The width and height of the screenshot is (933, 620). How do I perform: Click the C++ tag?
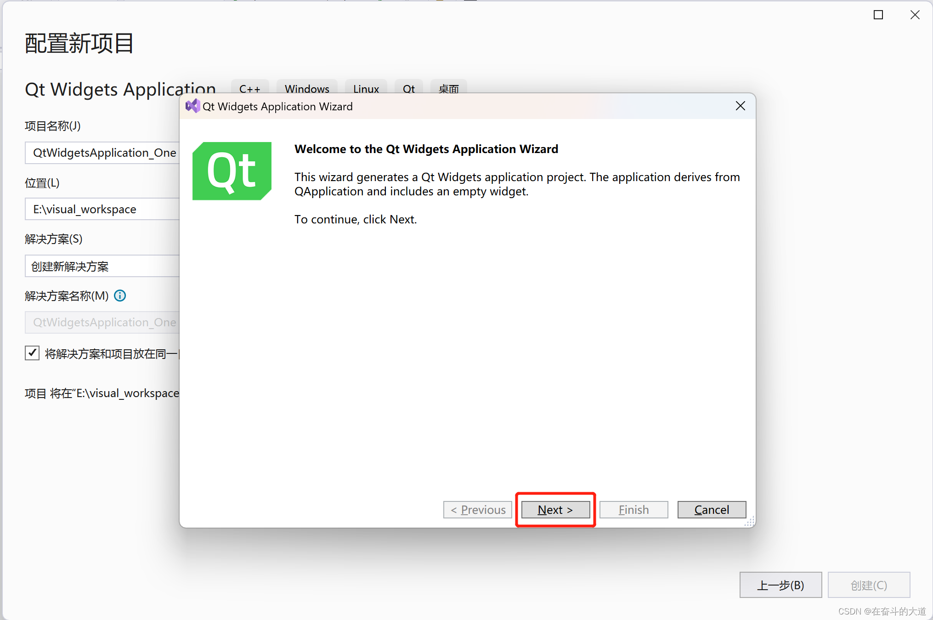[x=249, y=88]
